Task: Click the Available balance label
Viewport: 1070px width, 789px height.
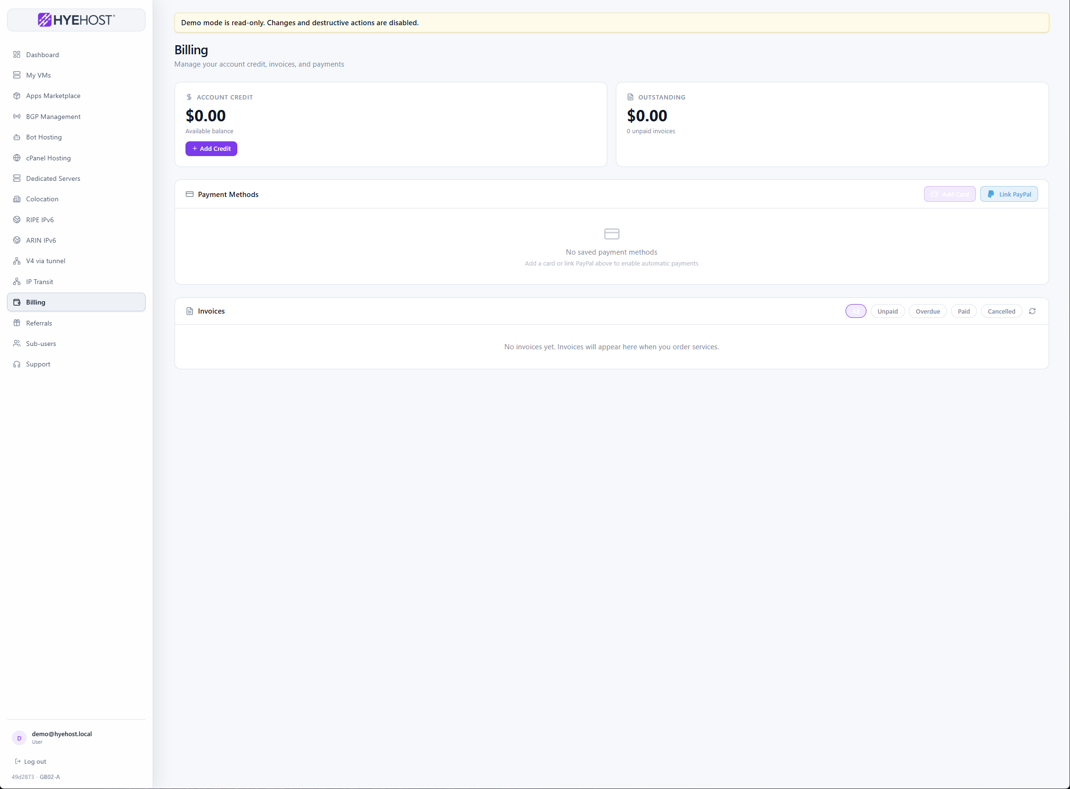Action: tap(209, 131)
